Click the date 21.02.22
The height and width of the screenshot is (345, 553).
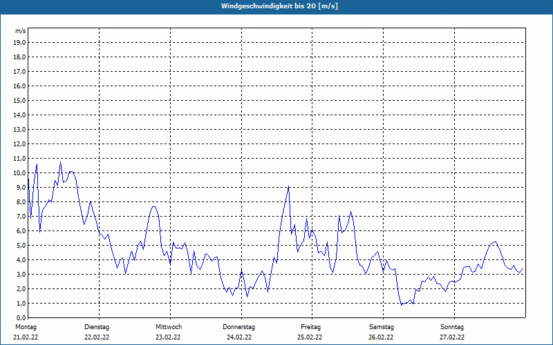tap(26, 337)
